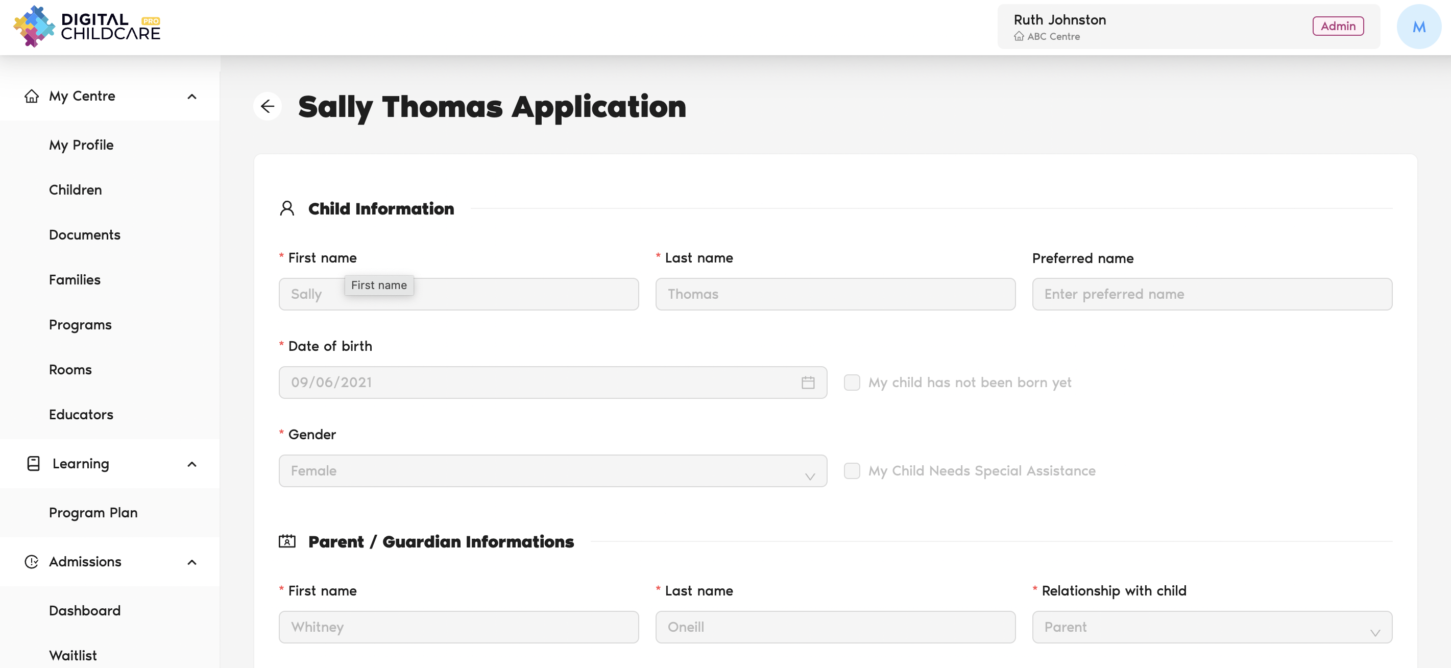Image resolution: width=1451 pixels, height=668 pixels.
Task: Collapse the My Centre sidebar section
Action: coord(191,97)
